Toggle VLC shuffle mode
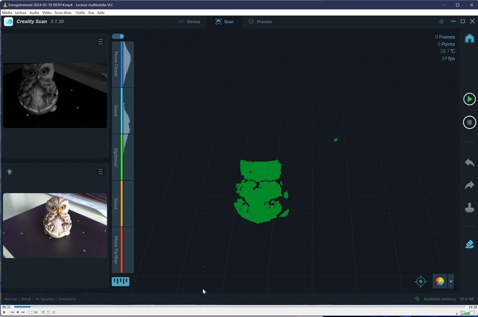The width and height of the screenshot is (478, 317). (54, 312)
